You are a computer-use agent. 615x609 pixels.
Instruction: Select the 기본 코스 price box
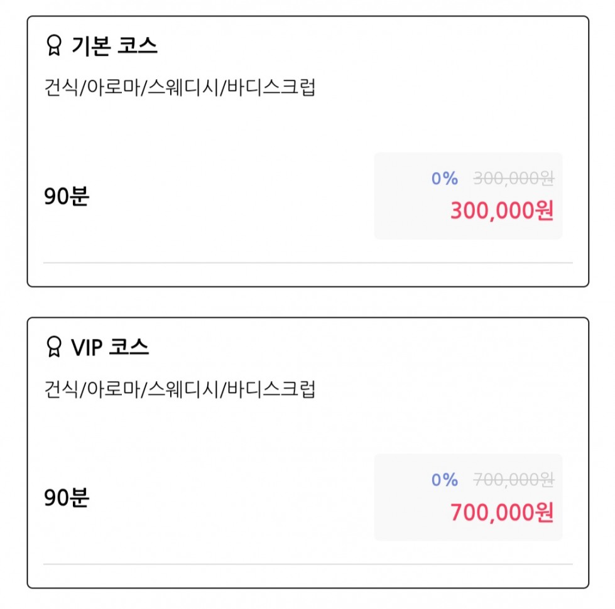tap(468, 196)
